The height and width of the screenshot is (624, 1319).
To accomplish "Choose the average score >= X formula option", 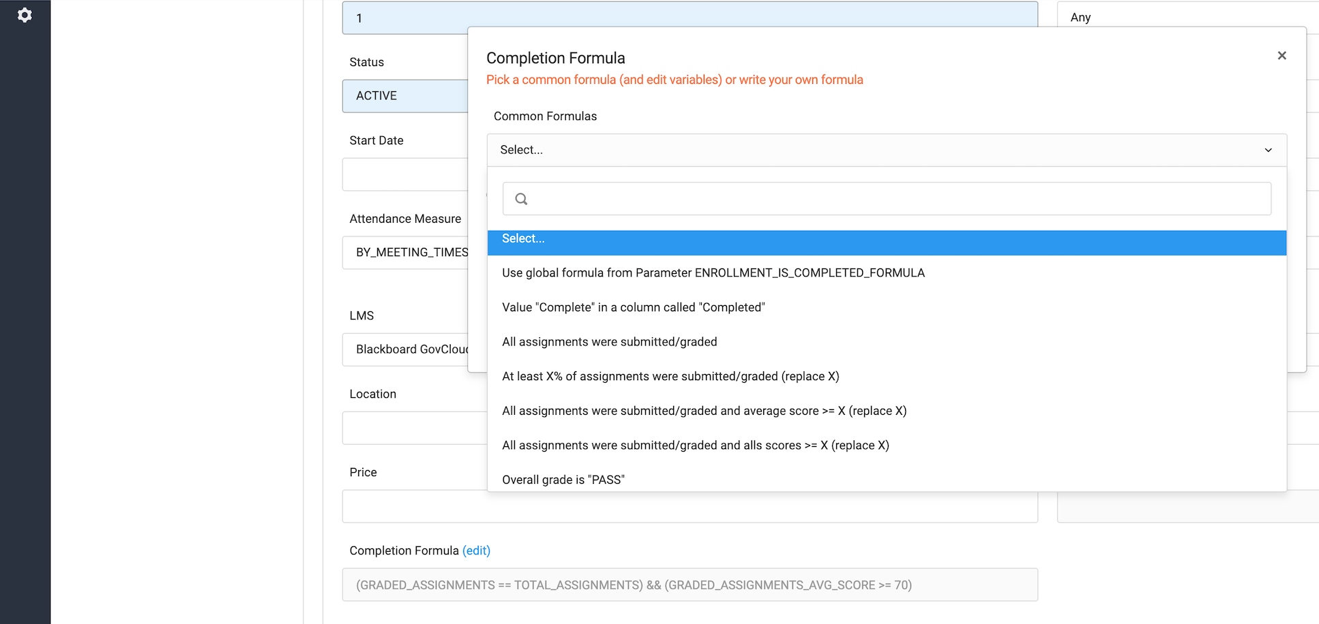I will point(705,411).
